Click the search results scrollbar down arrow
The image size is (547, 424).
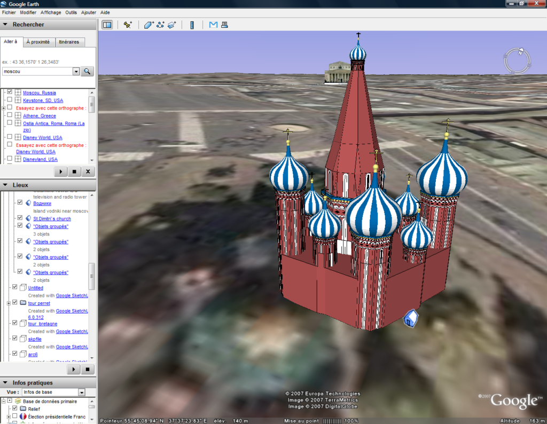coord(92,160)
